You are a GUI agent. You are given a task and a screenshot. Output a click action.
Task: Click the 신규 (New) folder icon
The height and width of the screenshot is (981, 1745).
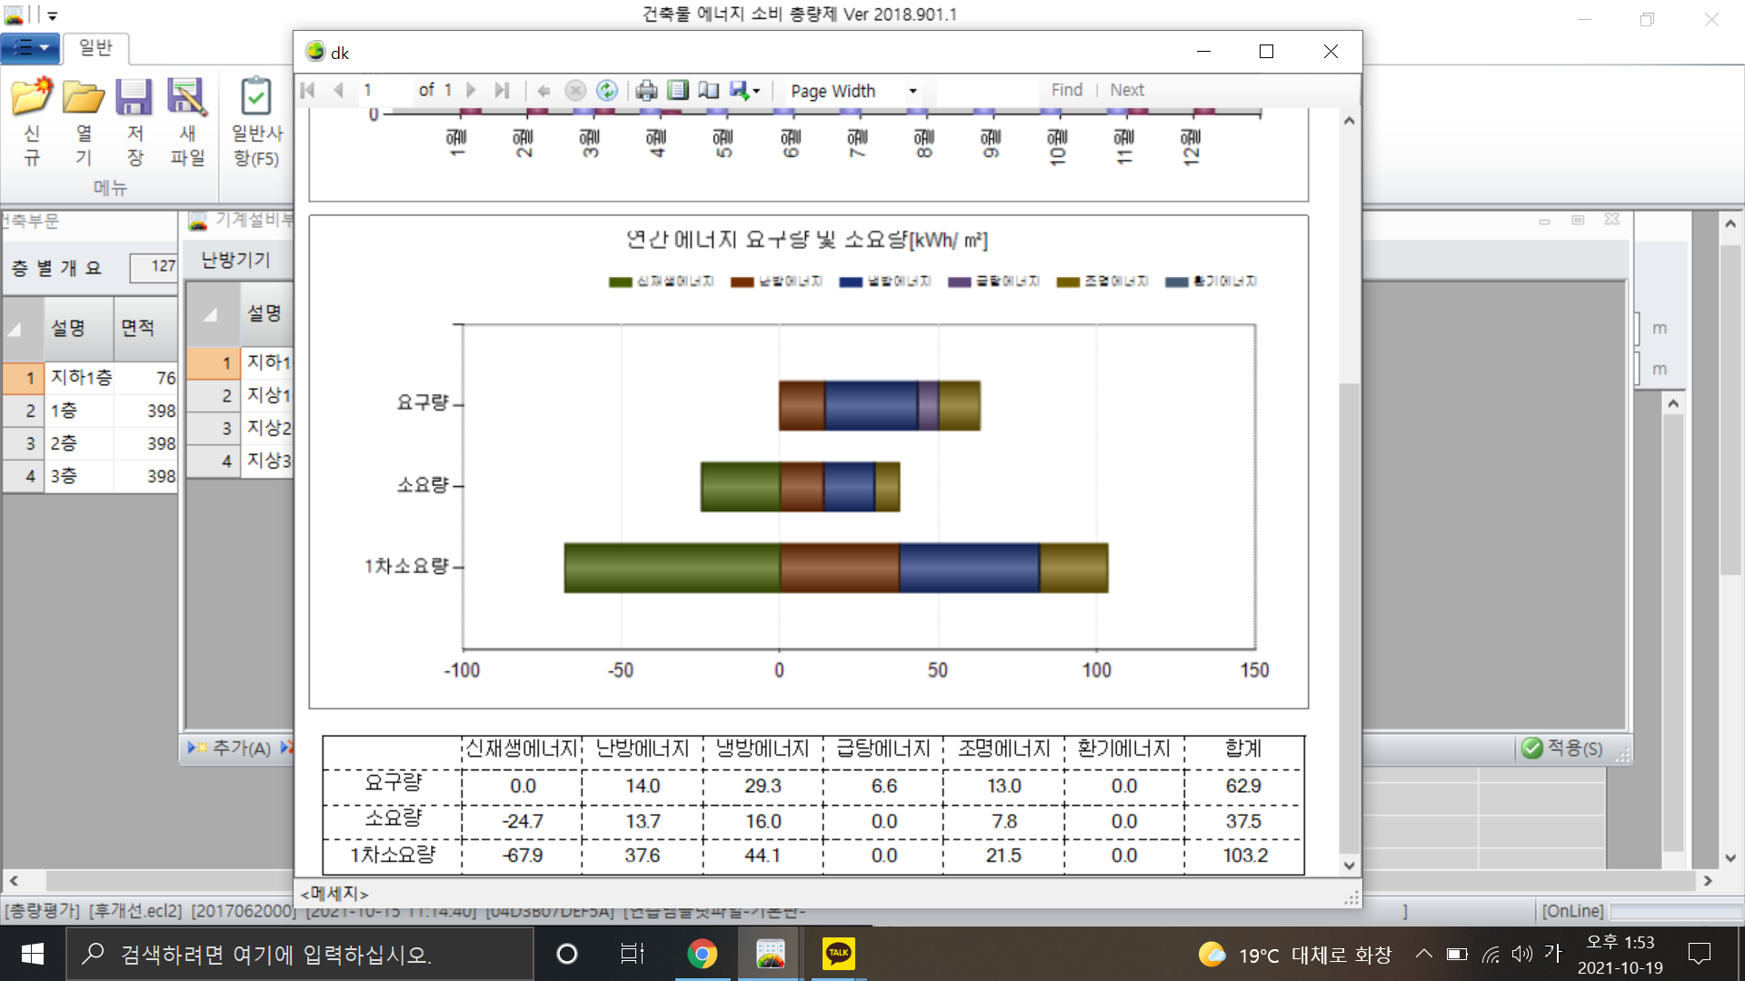tap(32, 98)
